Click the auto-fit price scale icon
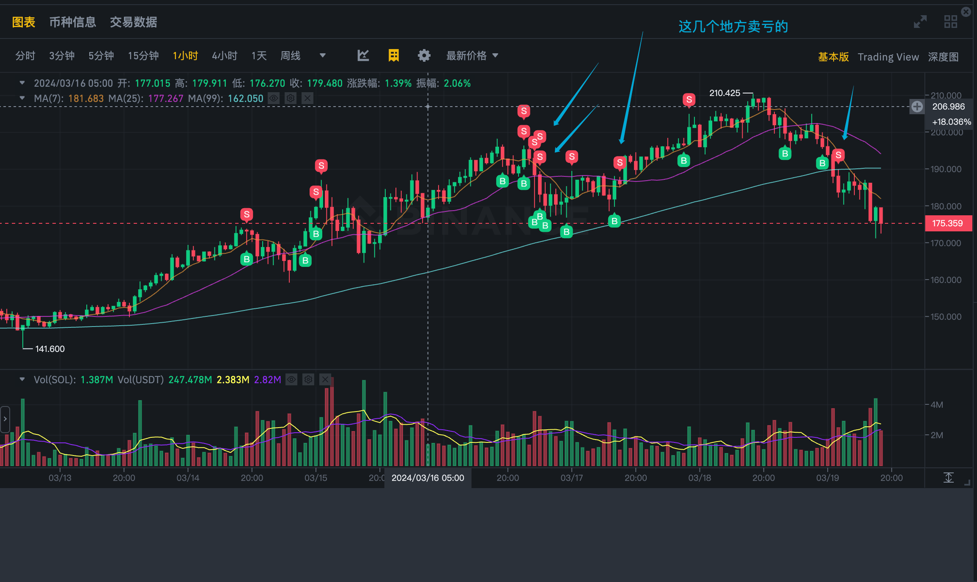The width and height of the screenshot is (977, 582). point(949,478)
